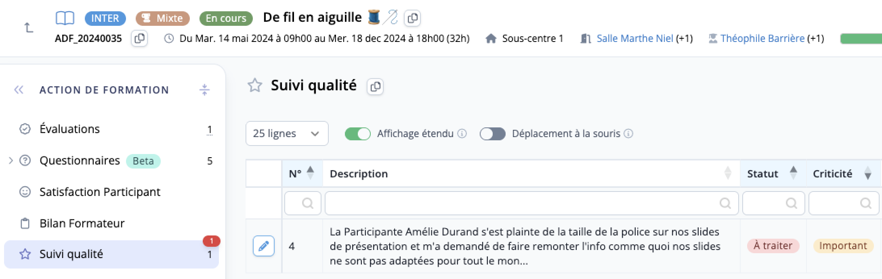Open the Salle Marthe Niel link

click(x=635, y=39)
